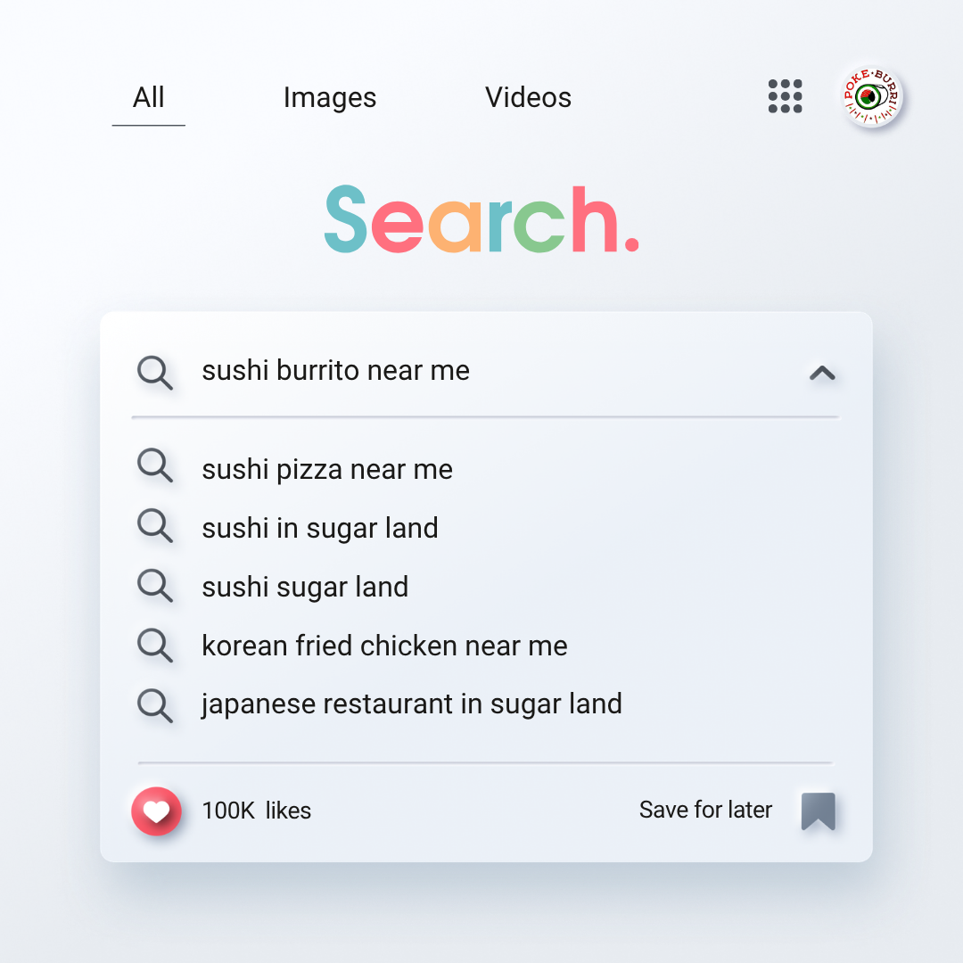Click into the sushi burrito search field
963x963 pixels.
[x=485, y=371]
